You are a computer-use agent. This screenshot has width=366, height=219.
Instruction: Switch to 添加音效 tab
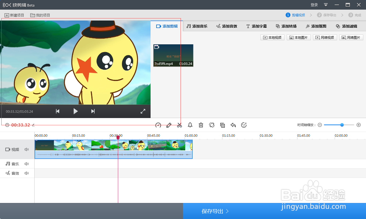tap(227, 26)
